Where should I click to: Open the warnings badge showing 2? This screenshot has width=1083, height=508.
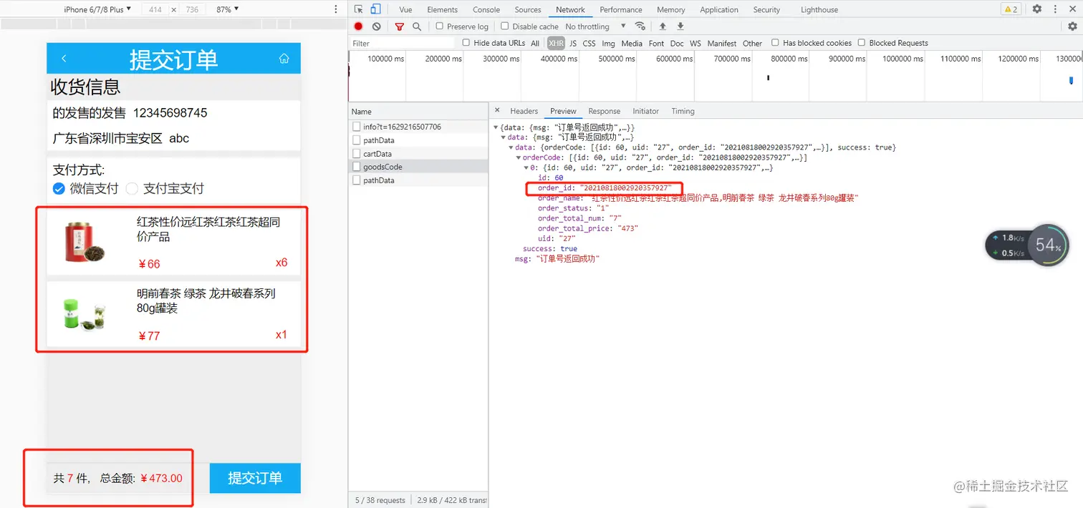pos(1011,9)
